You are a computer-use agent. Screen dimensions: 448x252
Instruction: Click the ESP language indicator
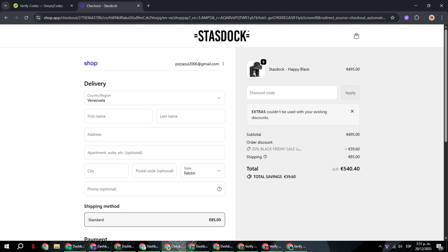409,246
